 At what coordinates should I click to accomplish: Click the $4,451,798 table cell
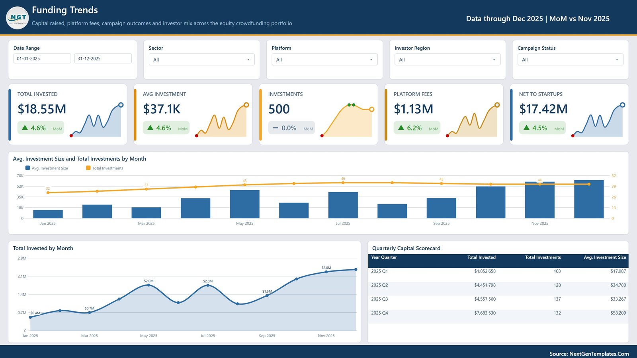click(x=485, y=285)
